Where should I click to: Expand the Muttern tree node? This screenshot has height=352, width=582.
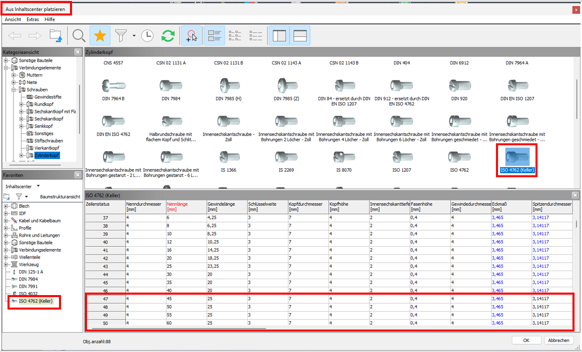pos(14,75)
